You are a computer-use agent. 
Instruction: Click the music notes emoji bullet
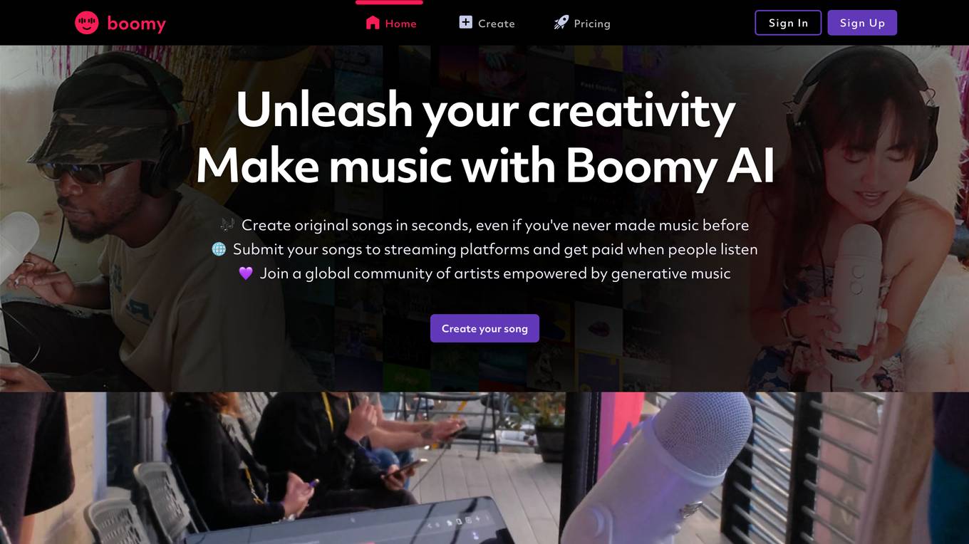click(x=227, y=225)
